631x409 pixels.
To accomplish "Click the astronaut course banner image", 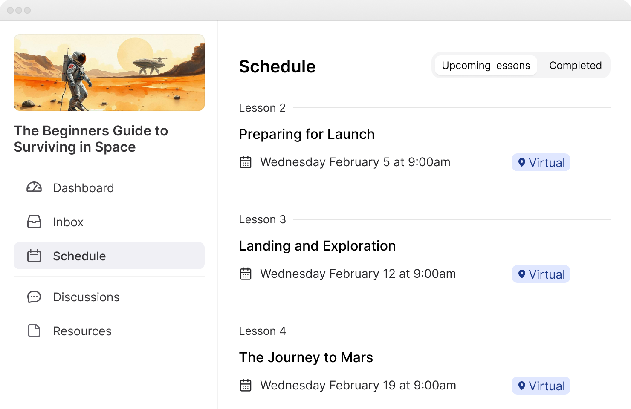I will point(109,72).
